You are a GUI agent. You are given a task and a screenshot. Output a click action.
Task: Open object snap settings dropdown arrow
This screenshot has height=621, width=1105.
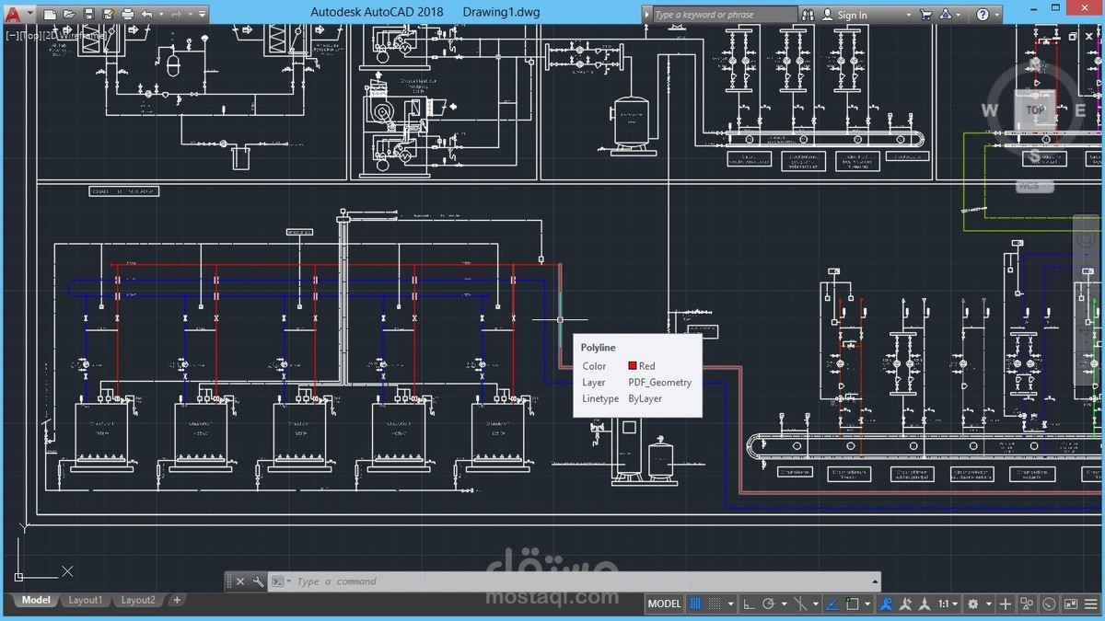coord(867,604)
